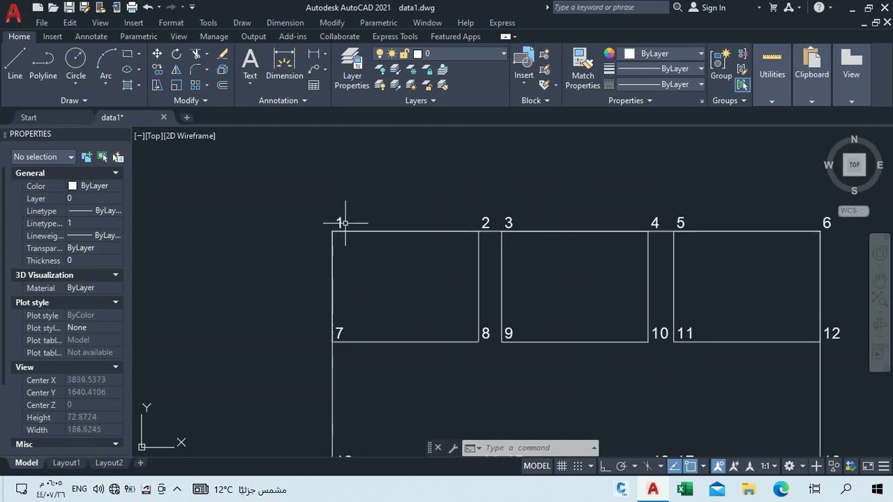The width and height of the screenshot is (893, 502).
Task: Toggle polar tracking in status bar
Action: (622, 466)
